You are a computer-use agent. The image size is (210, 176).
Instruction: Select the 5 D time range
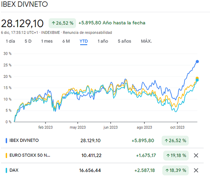[28, 41]
